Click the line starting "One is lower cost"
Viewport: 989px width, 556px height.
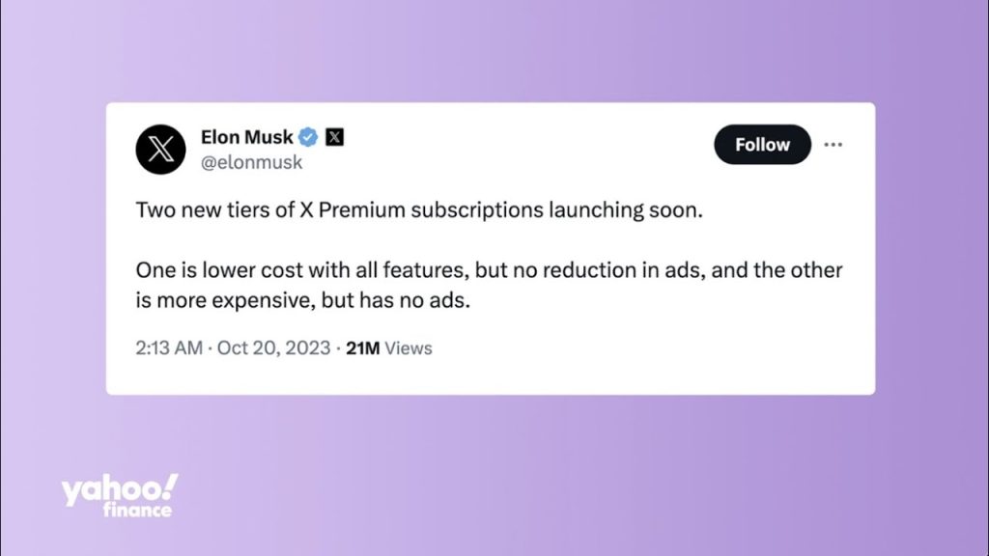[x=490, y=269]
